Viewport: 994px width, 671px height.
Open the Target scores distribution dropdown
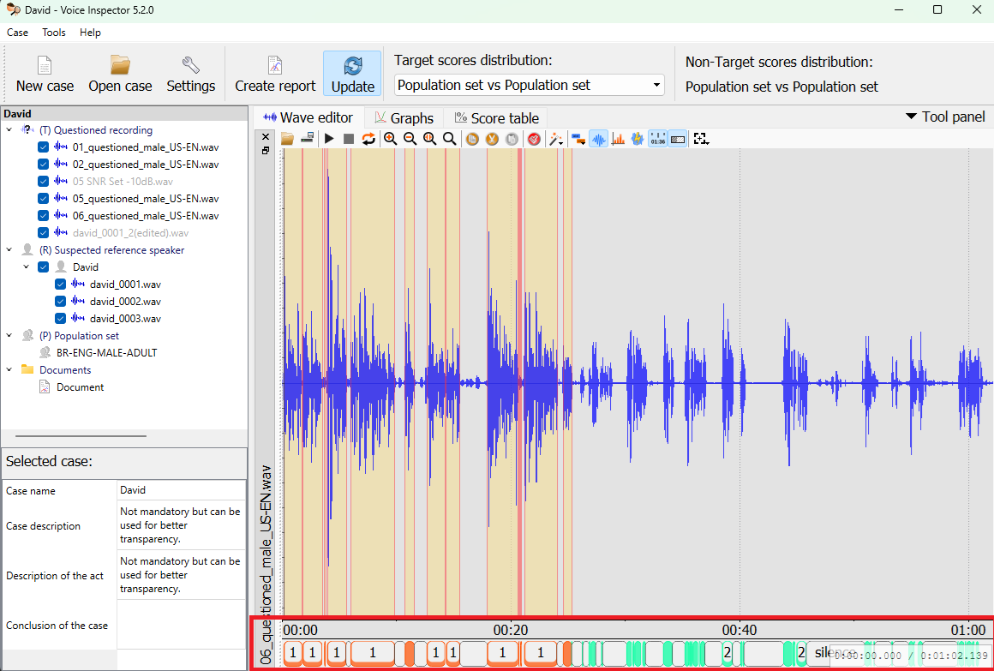tap(530, 85)
